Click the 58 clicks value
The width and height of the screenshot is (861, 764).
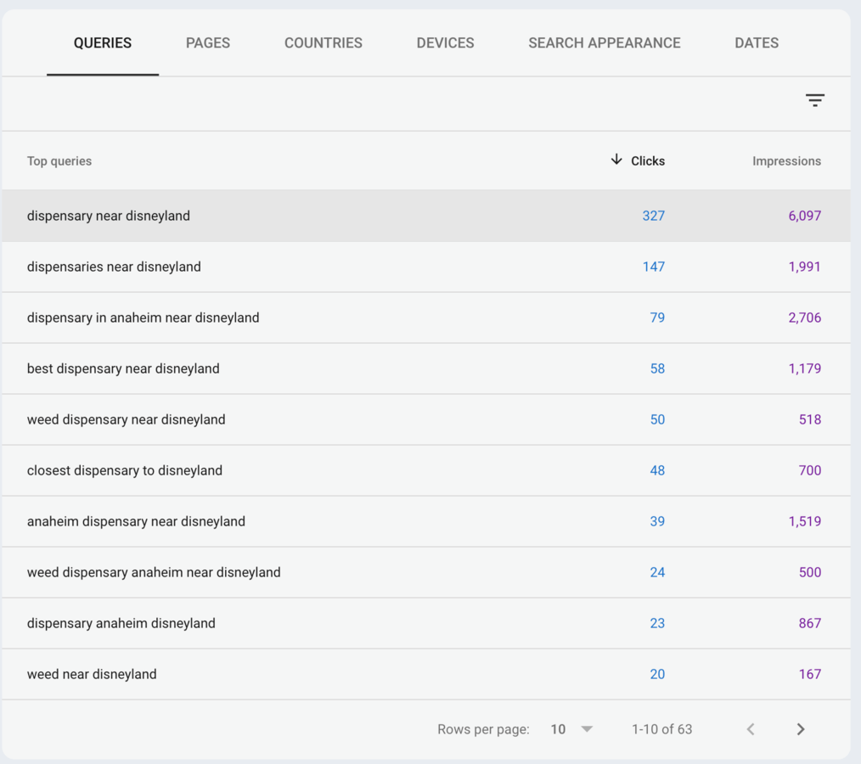click(x=657, y=368)
